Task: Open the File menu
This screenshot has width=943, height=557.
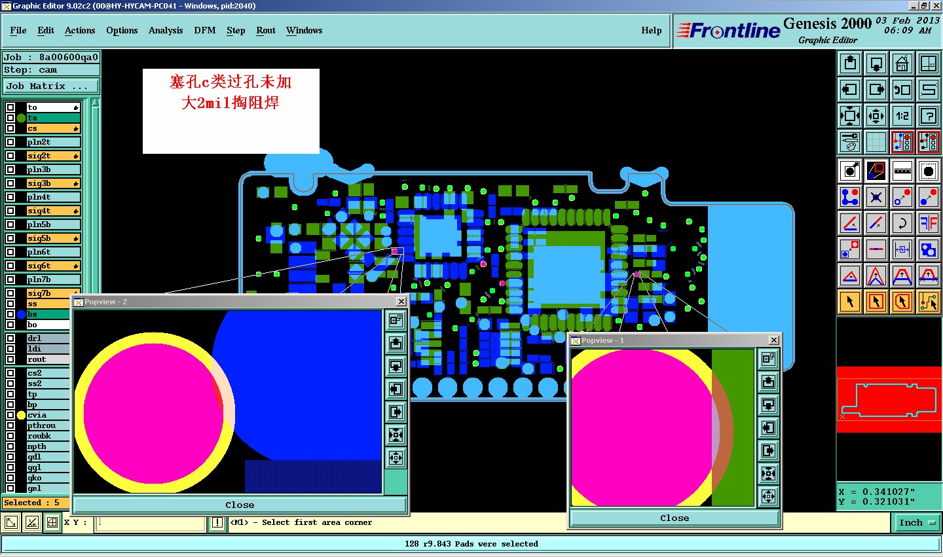Action: 18,30
